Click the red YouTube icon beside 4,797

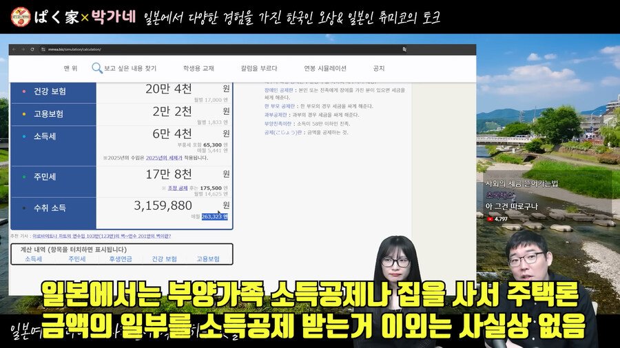(490, 219)
